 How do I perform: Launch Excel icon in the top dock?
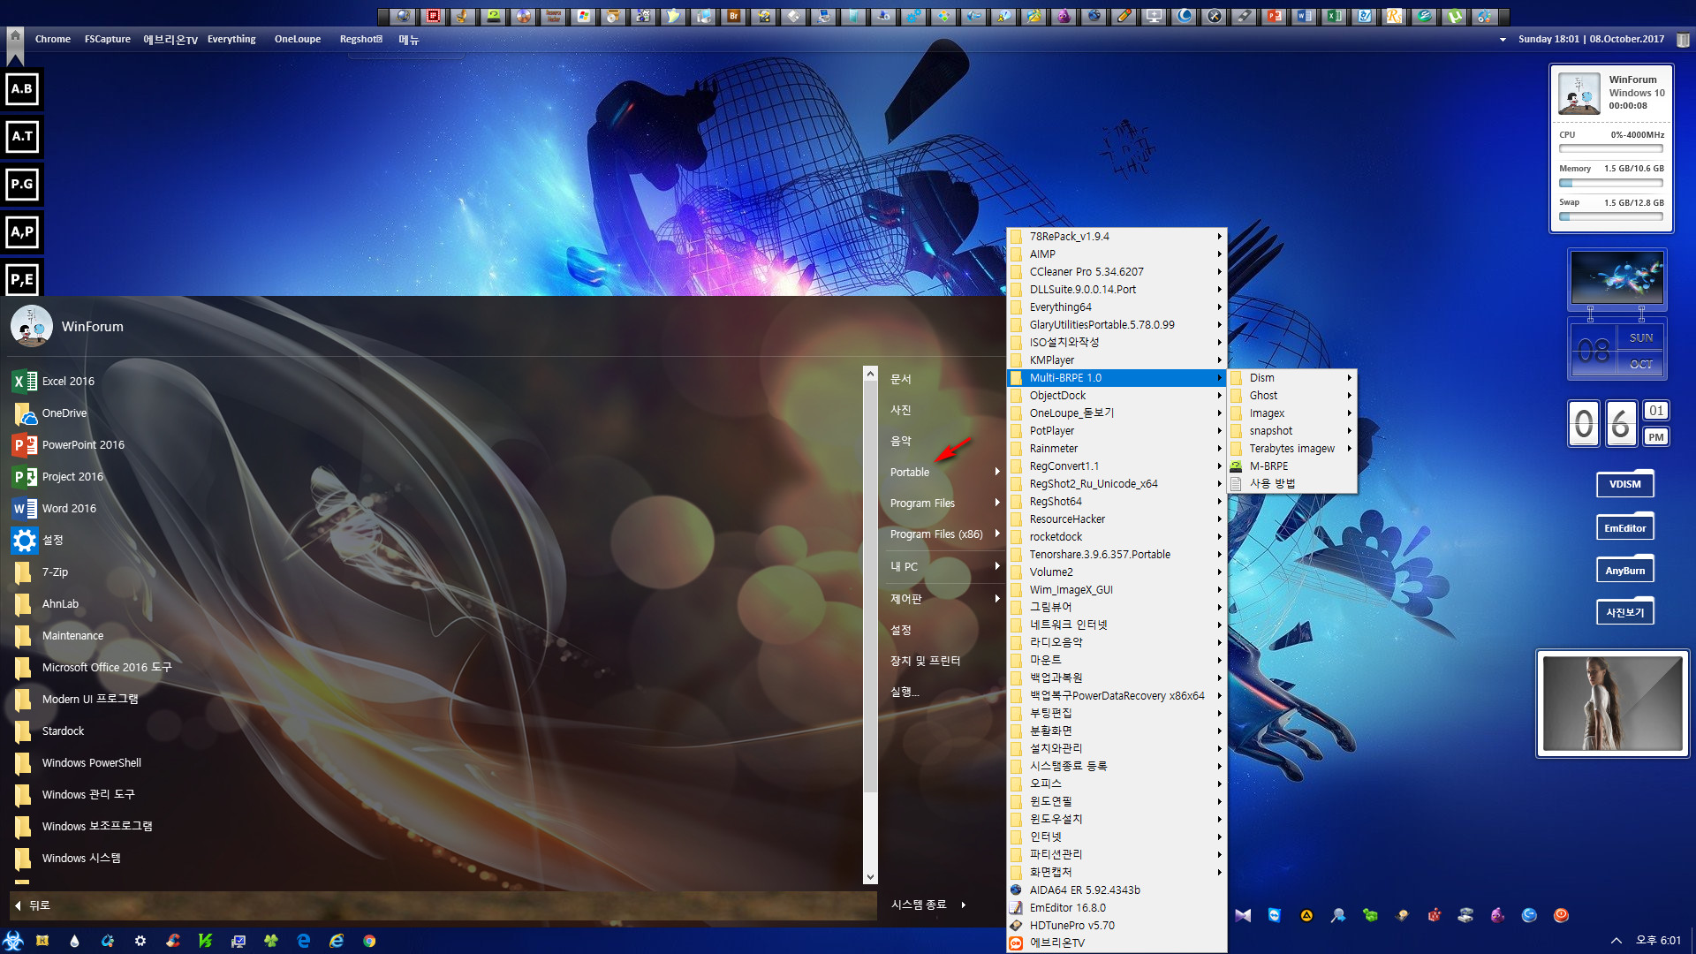1334,16
